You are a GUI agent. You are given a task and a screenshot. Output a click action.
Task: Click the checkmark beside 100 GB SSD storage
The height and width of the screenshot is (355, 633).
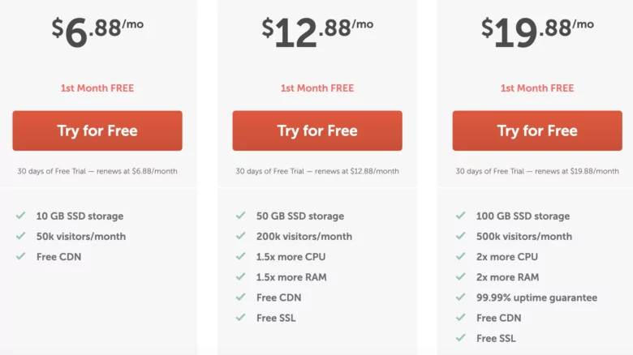(460, 216)
